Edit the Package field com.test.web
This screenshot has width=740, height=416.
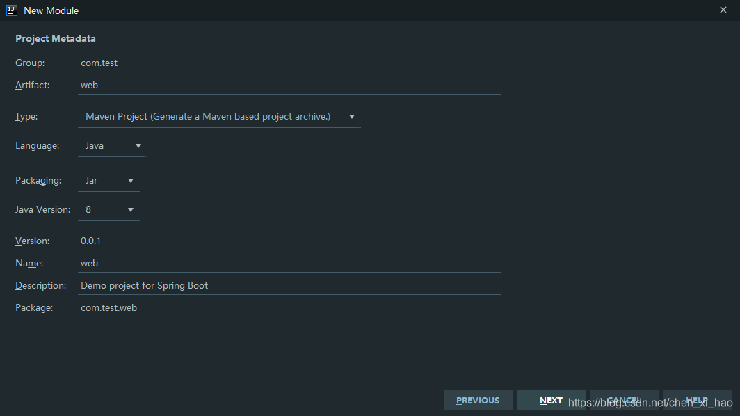[x=289, y=307]
